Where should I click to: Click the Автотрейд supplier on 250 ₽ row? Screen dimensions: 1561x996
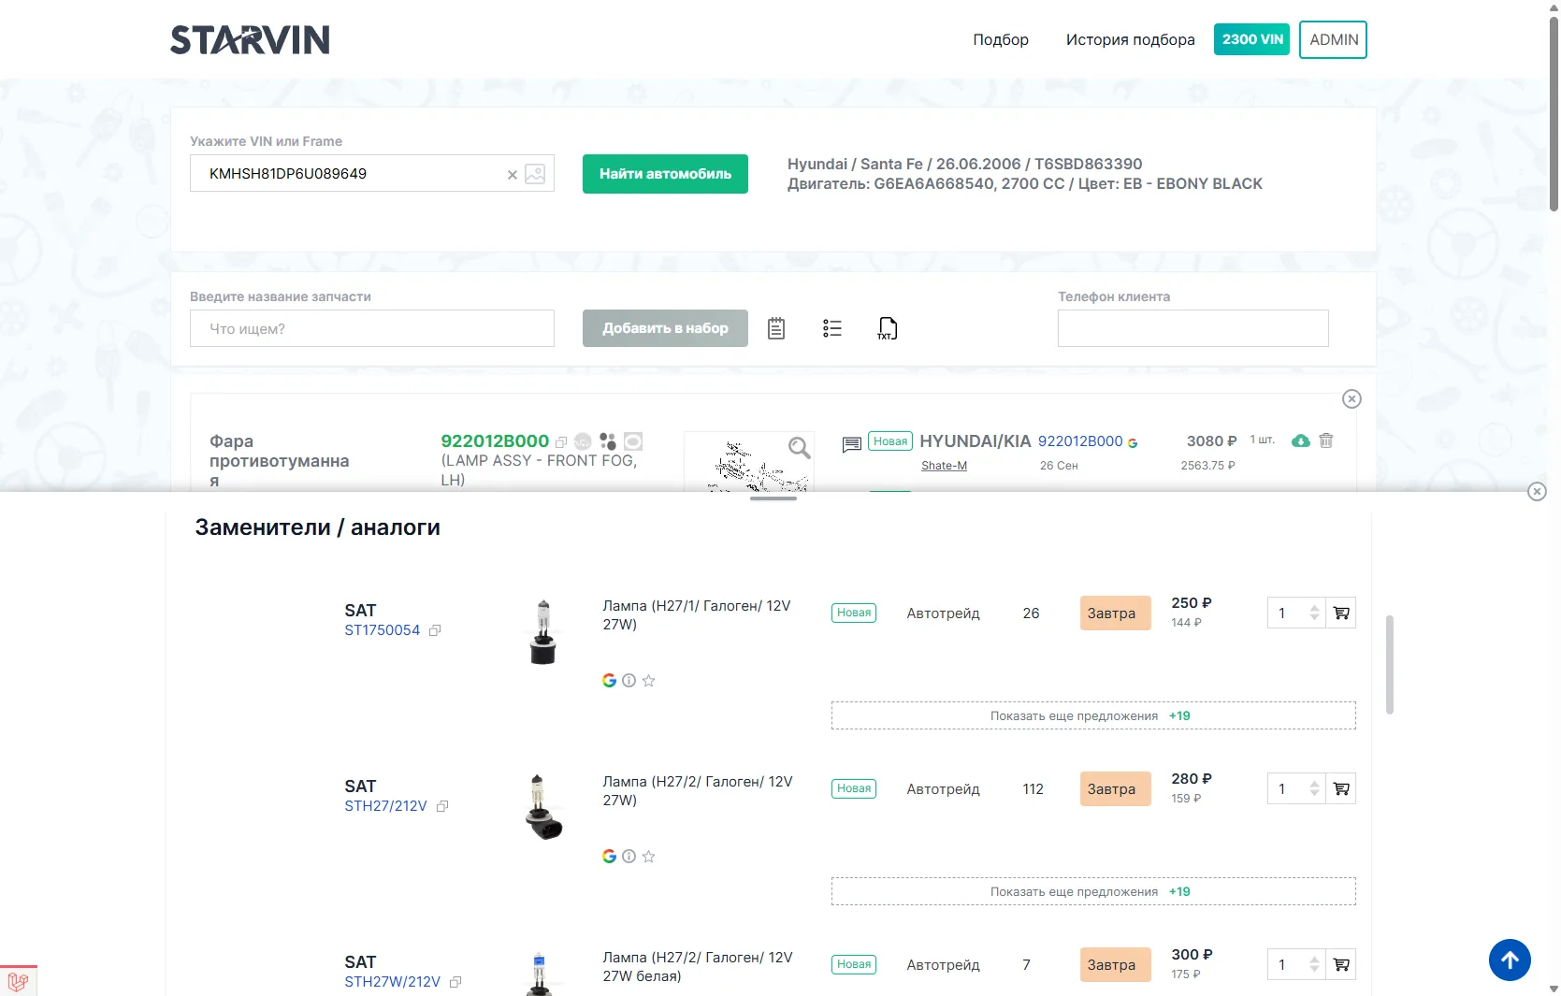[943, 613]
